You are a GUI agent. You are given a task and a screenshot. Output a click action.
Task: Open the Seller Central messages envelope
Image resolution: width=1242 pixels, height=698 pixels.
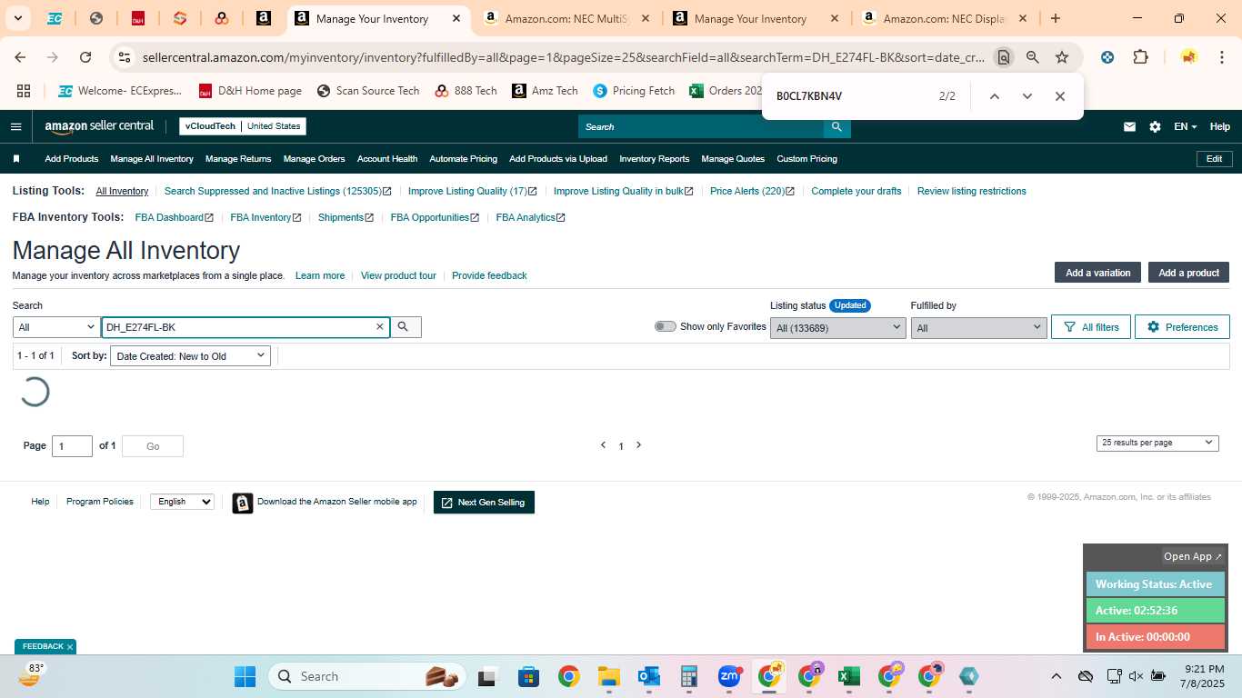point(1129,126)
